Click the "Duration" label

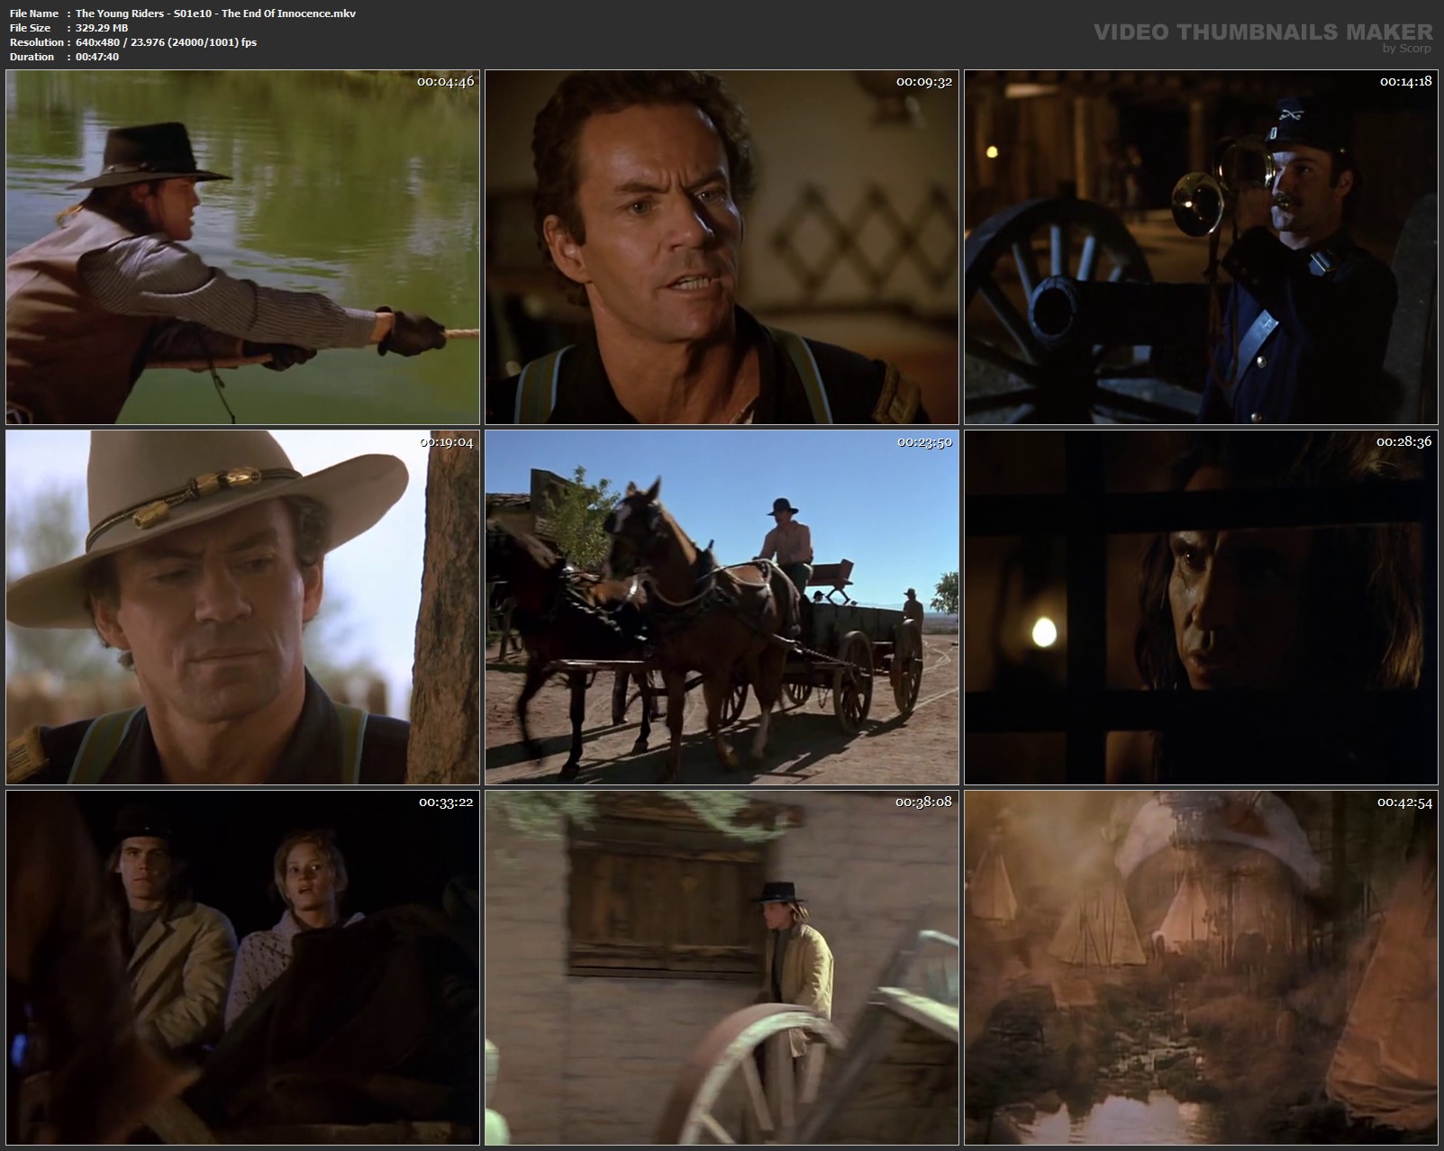pyautogui.click(x=32, y=57)
